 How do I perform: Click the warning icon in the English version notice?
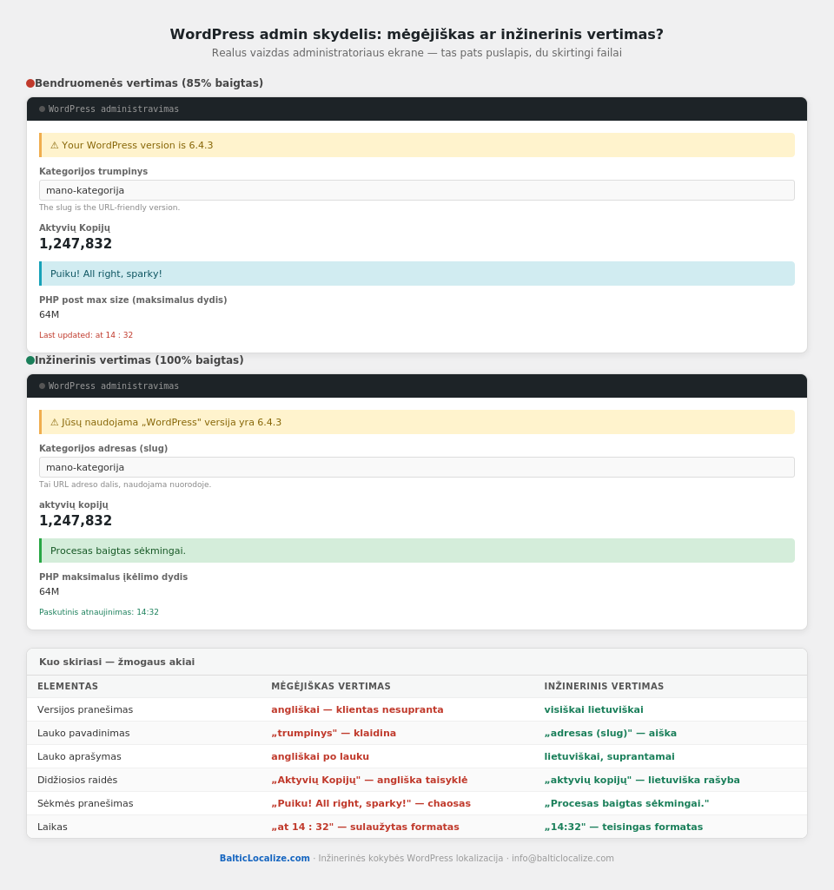tap(55, 145)
